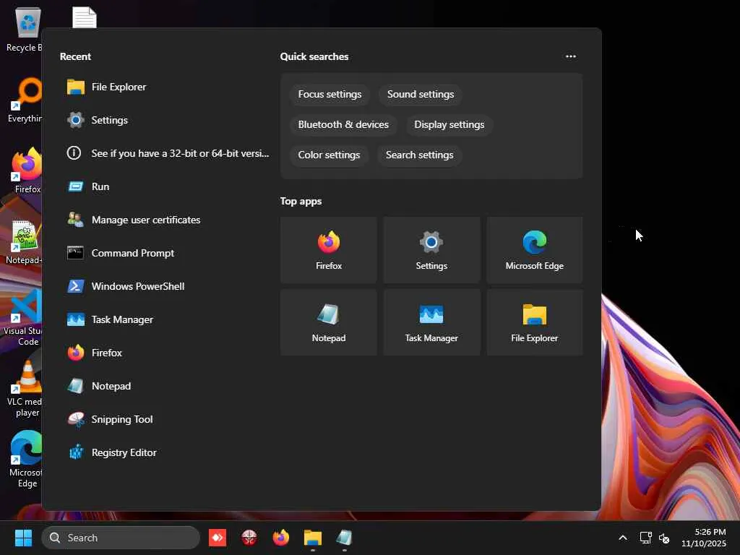Open File Explorer from Recent list
740x555 pixels.
coord(164,87)
